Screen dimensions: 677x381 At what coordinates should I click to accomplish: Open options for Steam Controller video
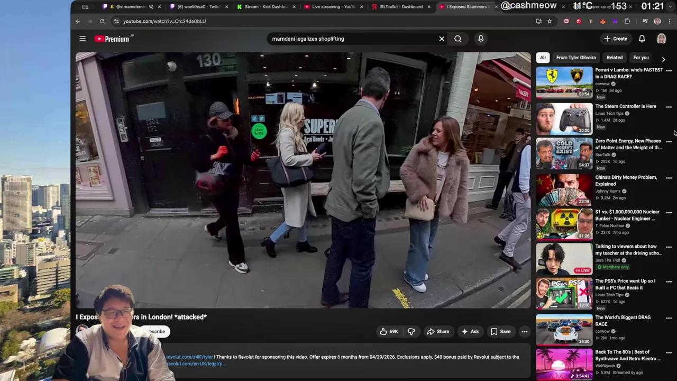669,107
